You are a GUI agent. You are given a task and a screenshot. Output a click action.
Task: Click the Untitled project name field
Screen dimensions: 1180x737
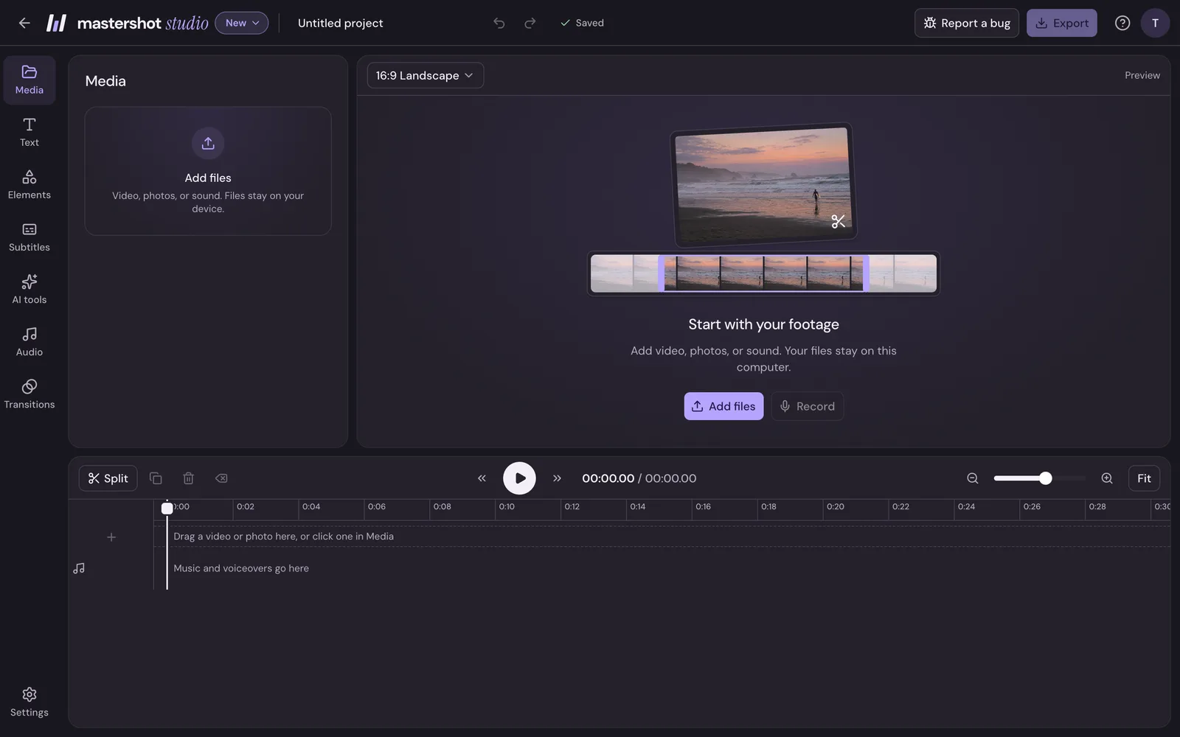[x=341, y=23]
